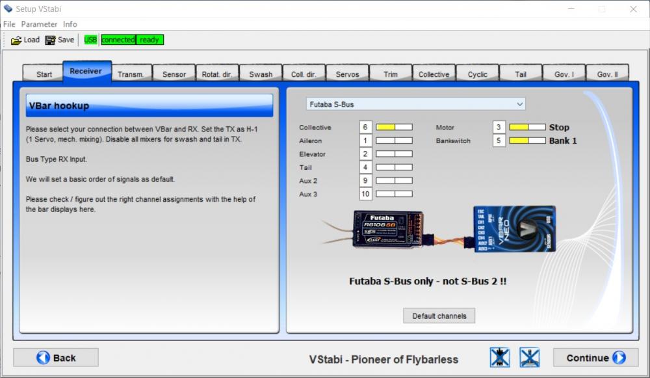Select the Receiver tab
Screen dimensions: 650x378
(86, 72)
